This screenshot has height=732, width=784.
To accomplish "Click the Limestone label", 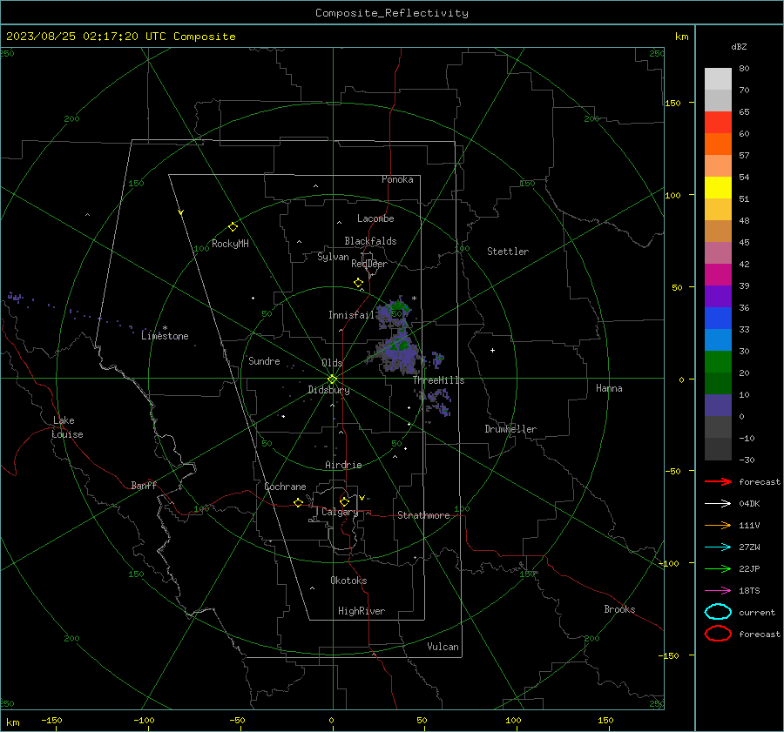I will [x=165, y=336].
